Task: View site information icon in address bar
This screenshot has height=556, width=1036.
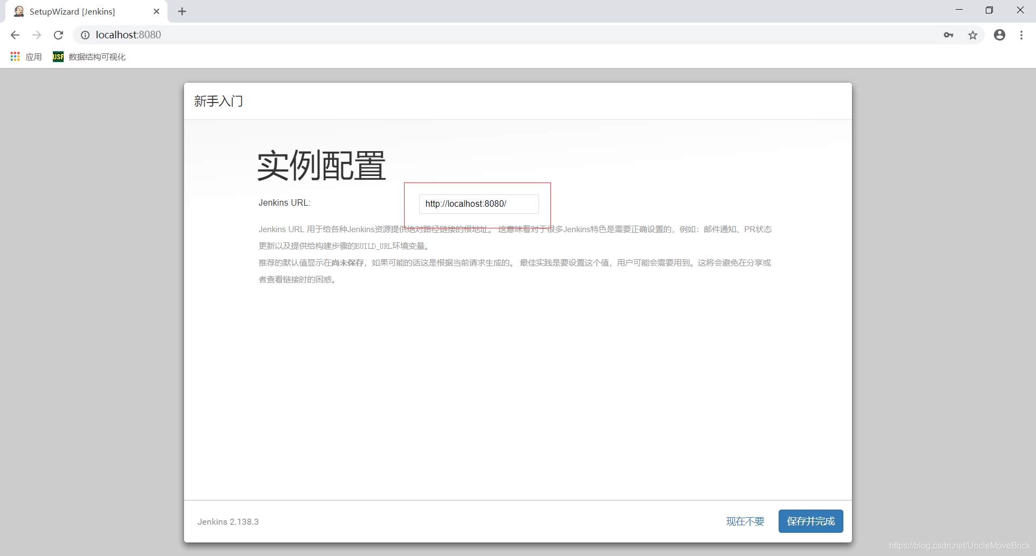Action: pyautogui.click(x=85, y=35)
